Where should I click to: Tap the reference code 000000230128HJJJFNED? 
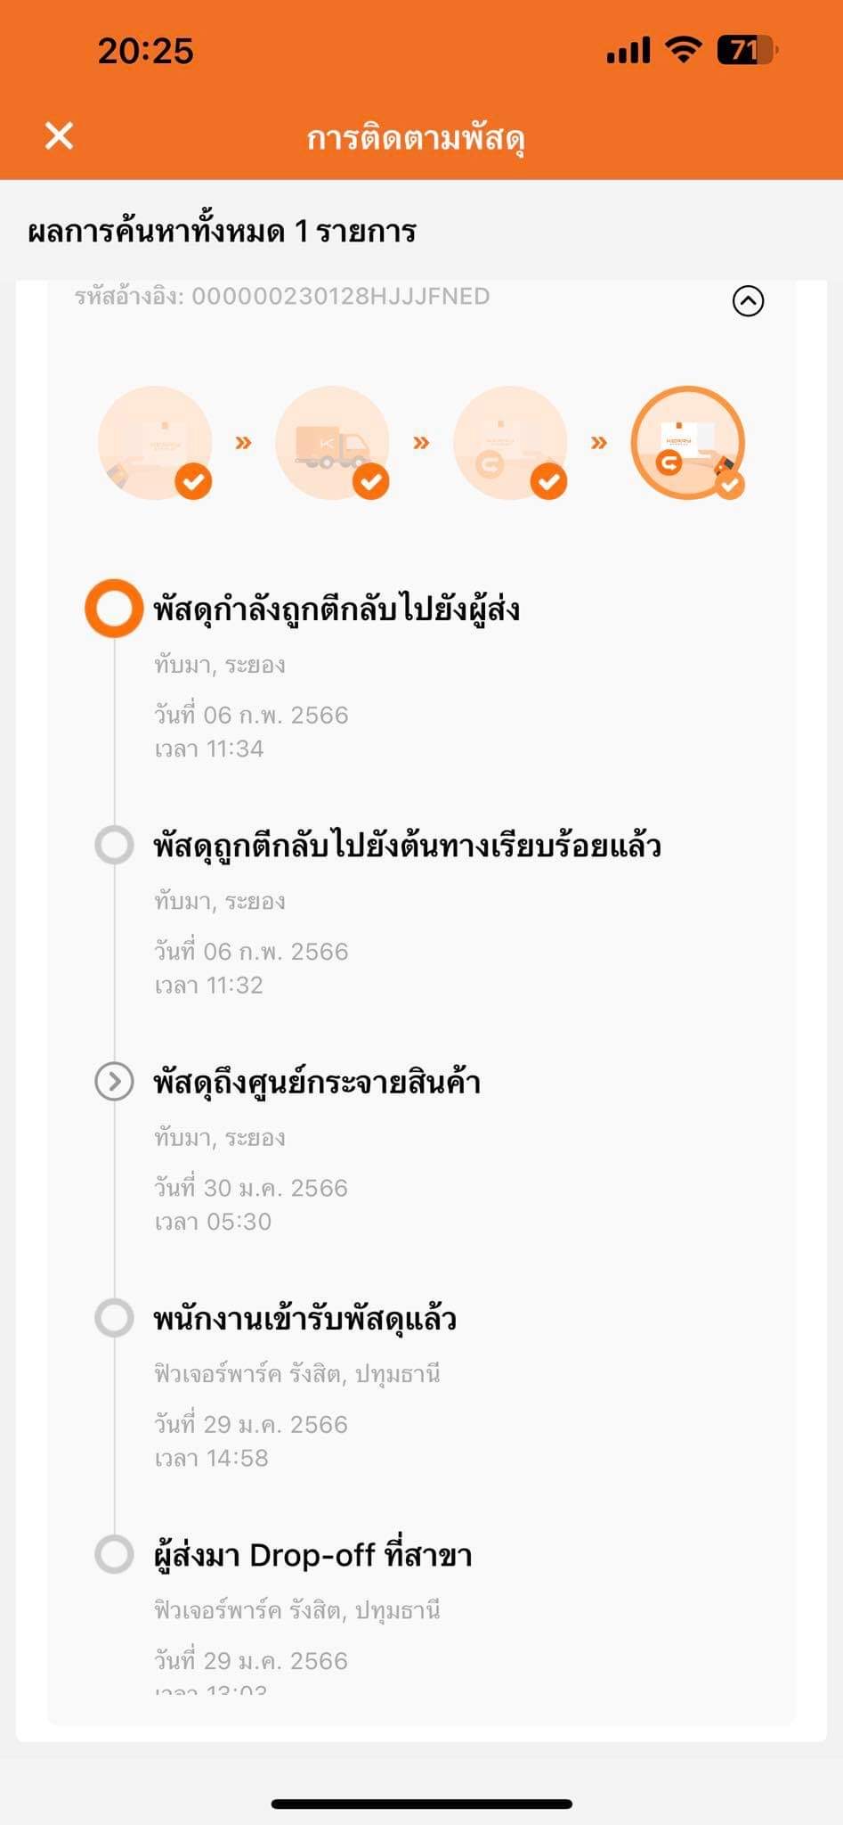point(341,296)
